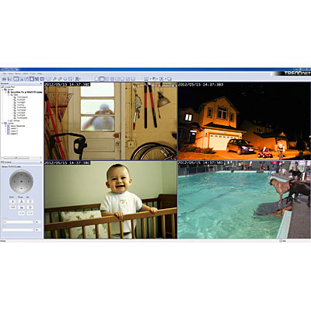Pan camera right using PTZ right arrow
Image resolution: width=311 pixels, height=311 pixels.
click(29, 181)
